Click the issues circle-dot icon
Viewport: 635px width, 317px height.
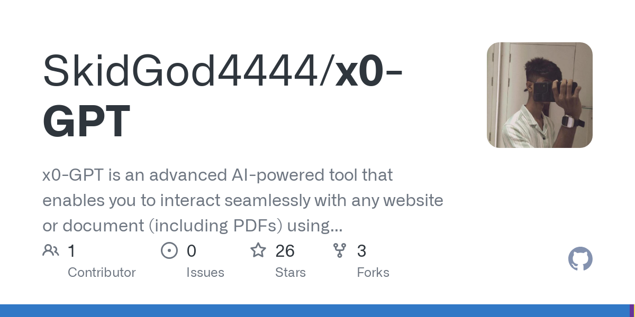[x=169, y=250]
